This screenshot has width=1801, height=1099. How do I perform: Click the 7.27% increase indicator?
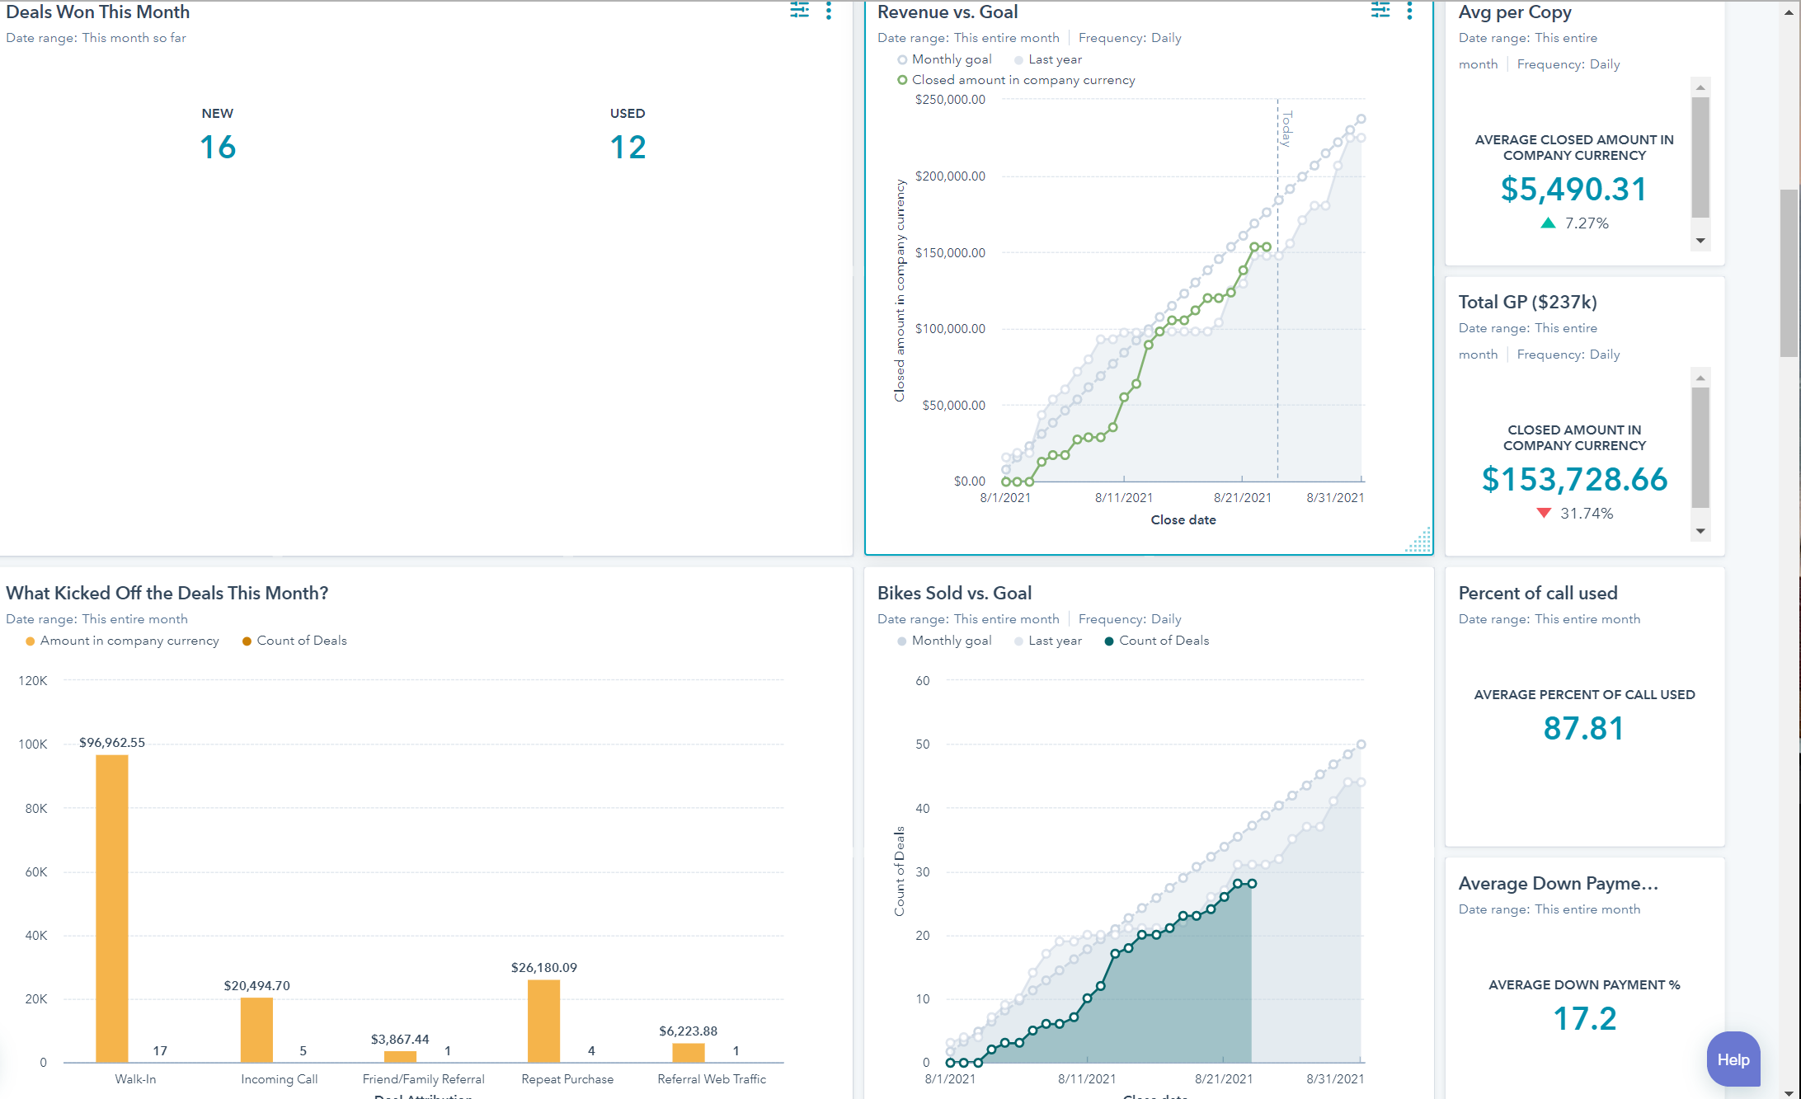(x=1574, y=223)
